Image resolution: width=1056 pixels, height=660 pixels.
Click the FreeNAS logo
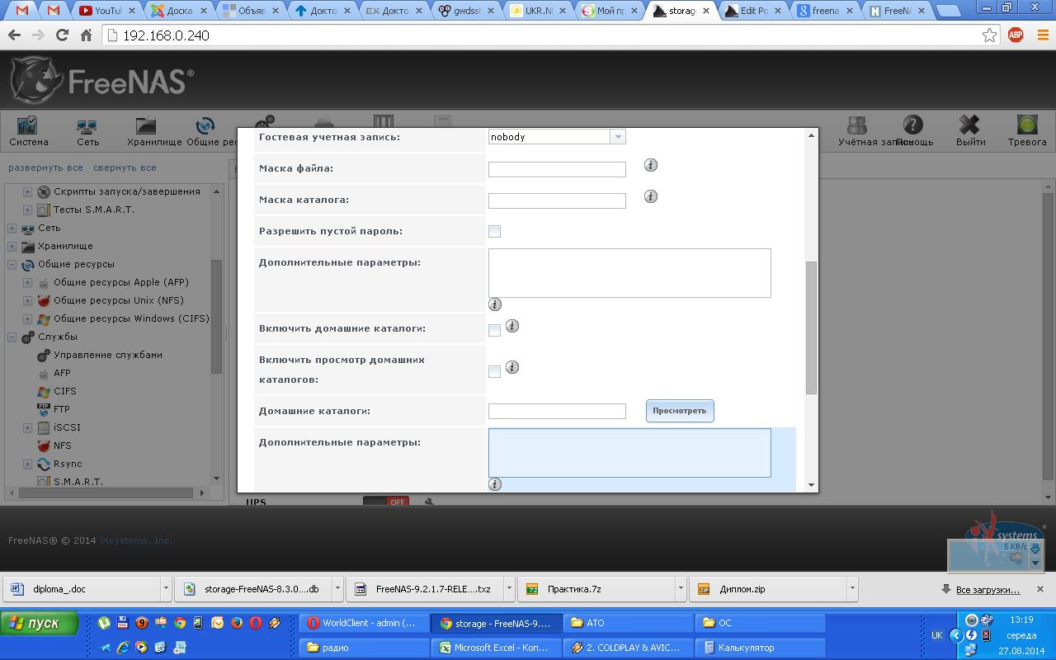[x=101, y=81]
